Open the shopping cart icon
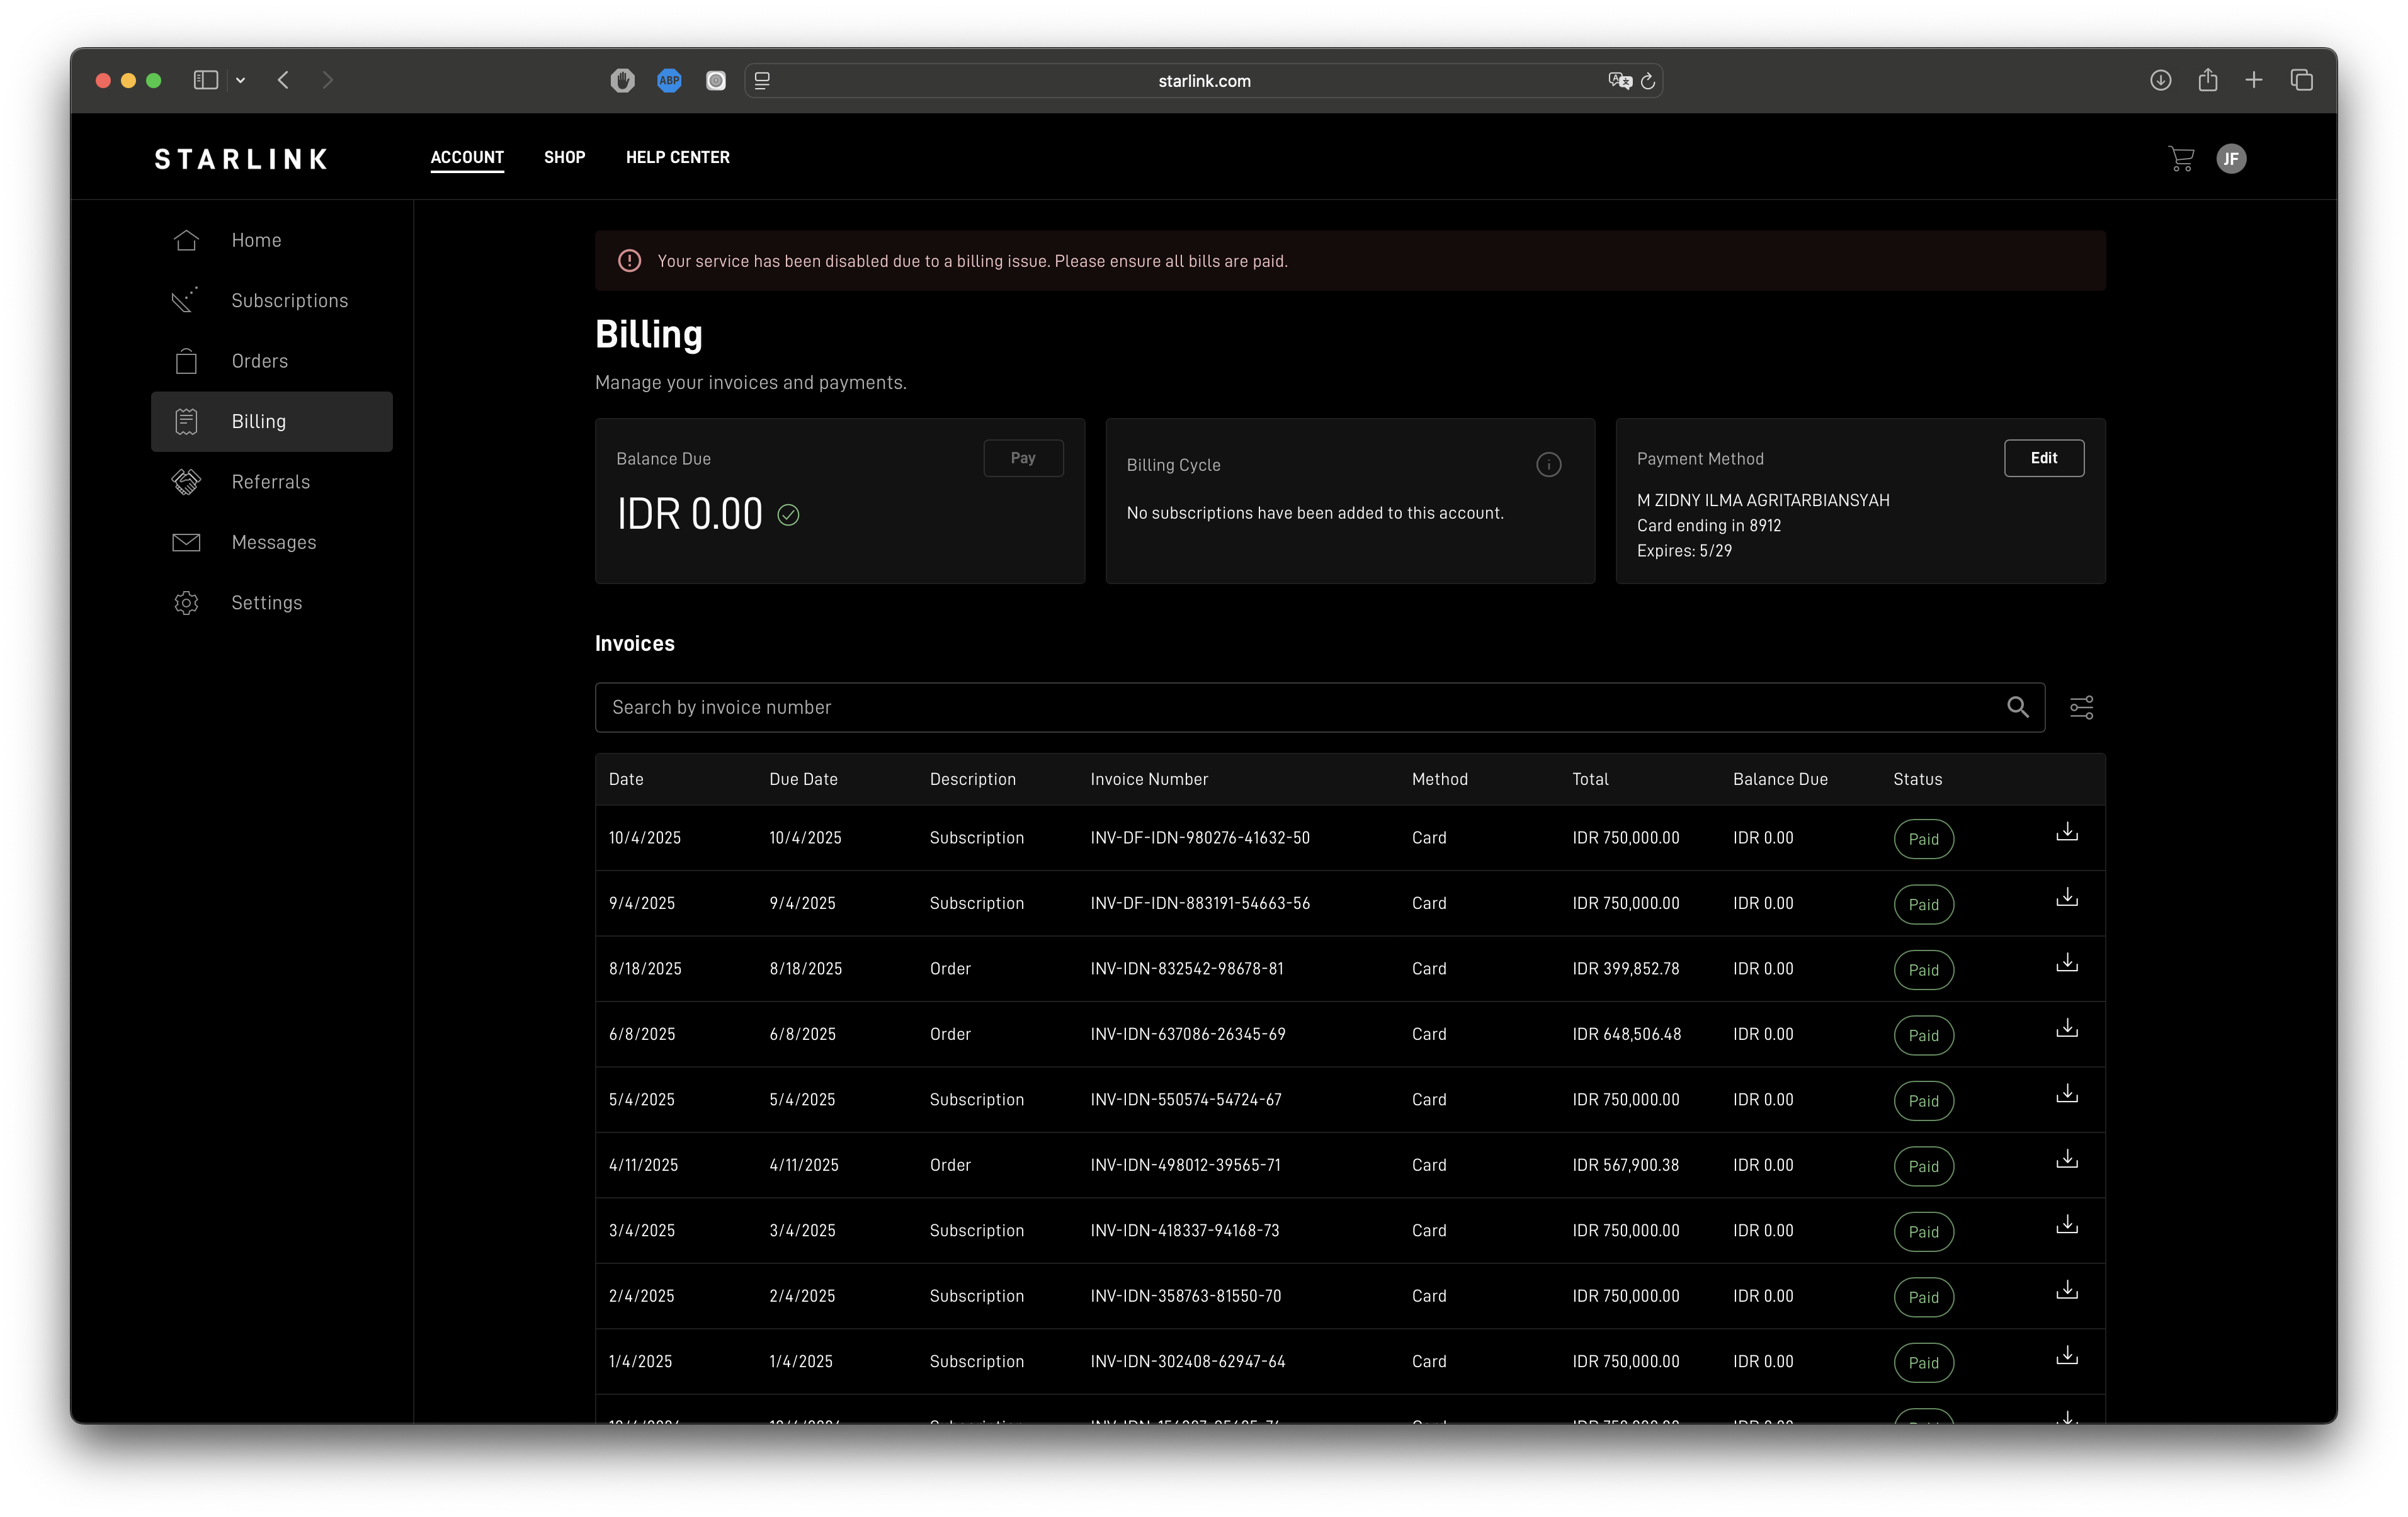The height and width of the screenshot is (1517, 2408). pos(2181,158)
